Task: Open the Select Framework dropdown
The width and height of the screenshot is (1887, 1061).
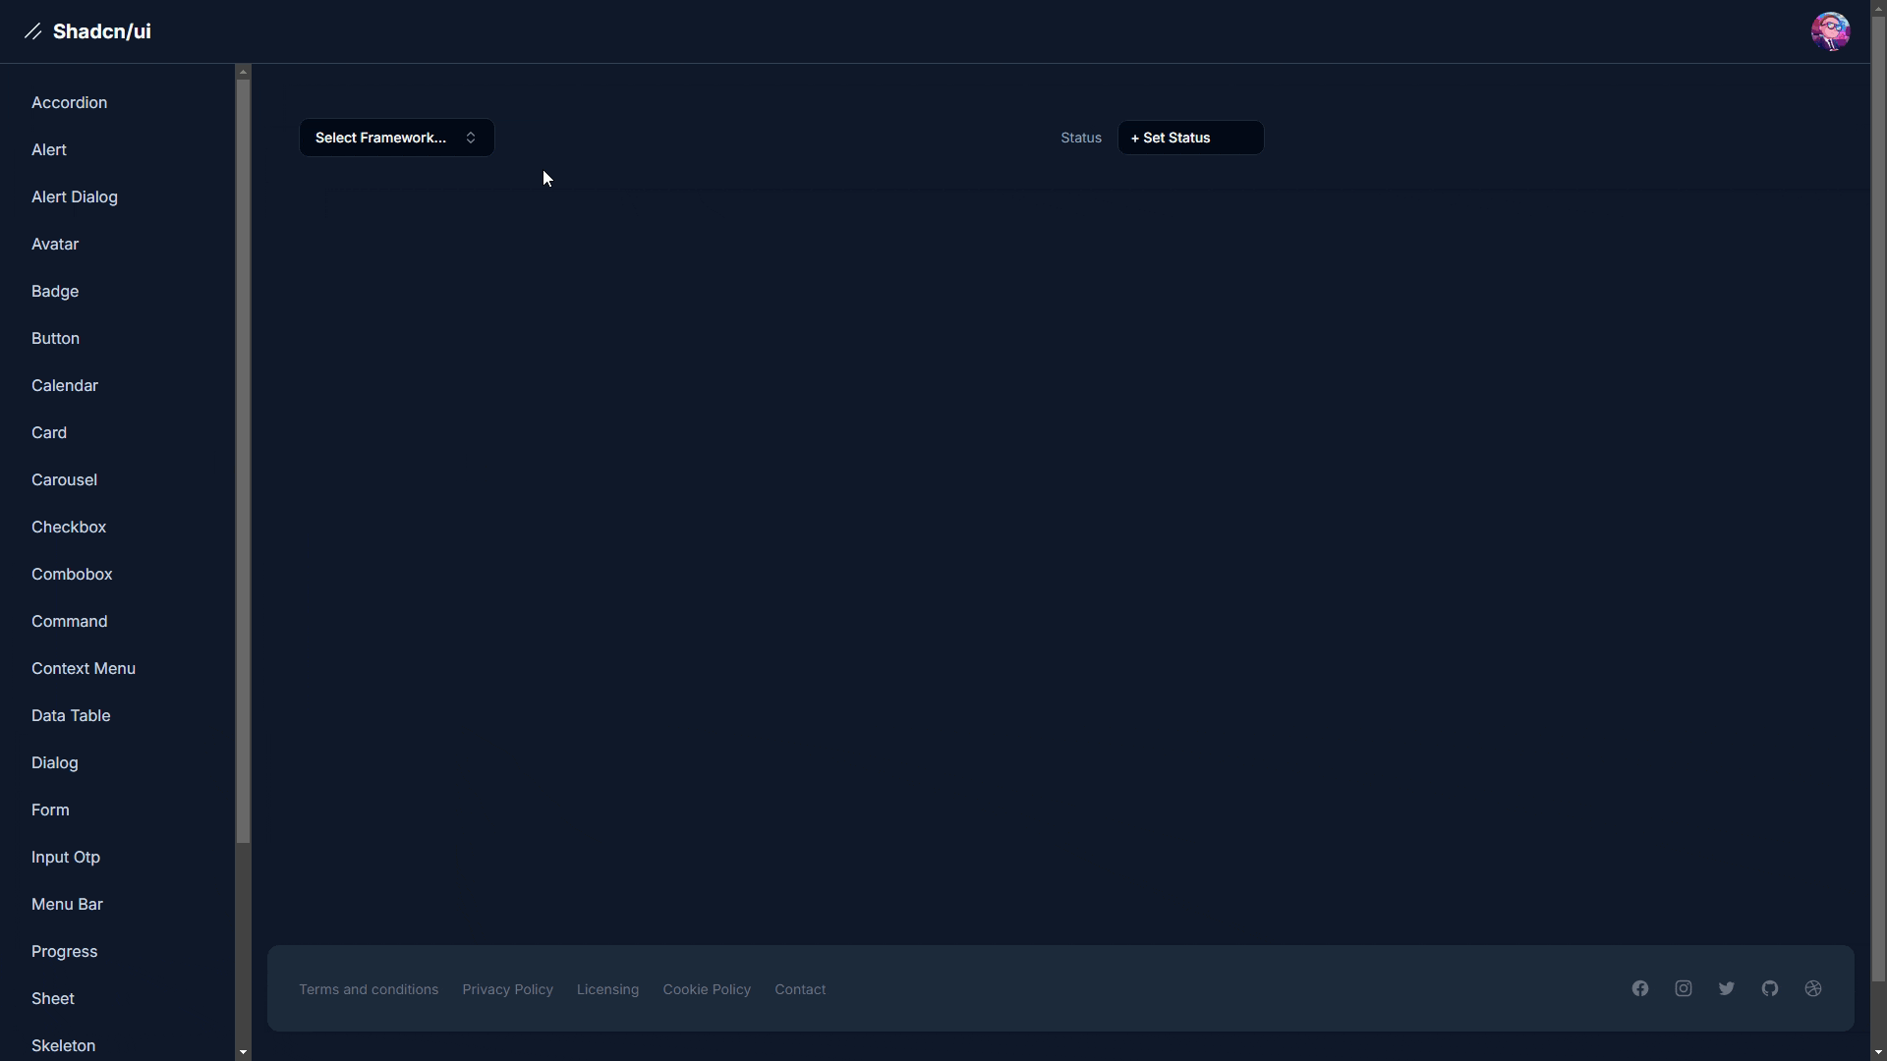Action: (x=395, y=137)
